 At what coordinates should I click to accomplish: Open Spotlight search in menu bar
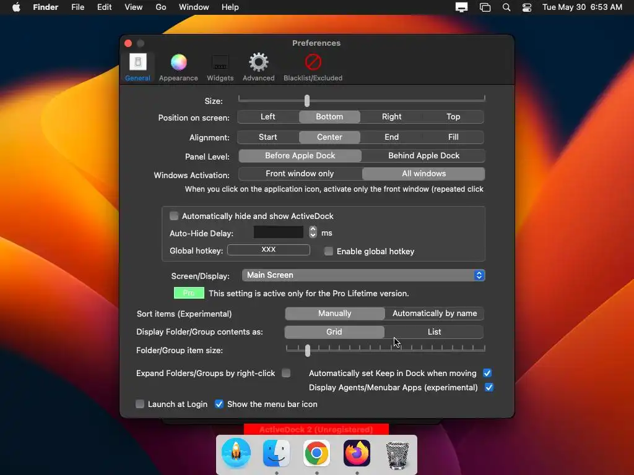click(x=506, y=7)
